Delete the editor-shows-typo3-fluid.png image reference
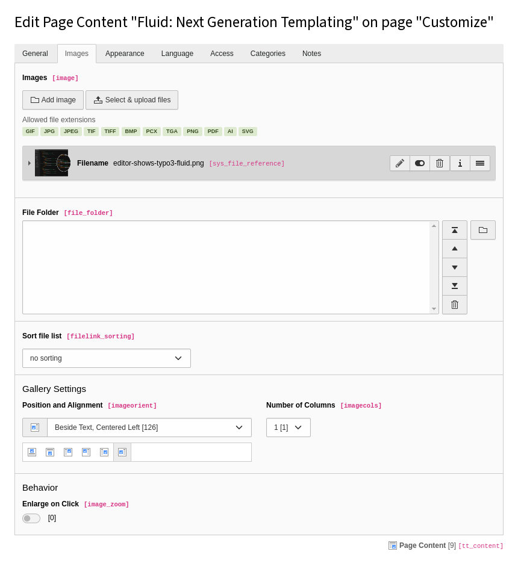 tap(440, 163)
